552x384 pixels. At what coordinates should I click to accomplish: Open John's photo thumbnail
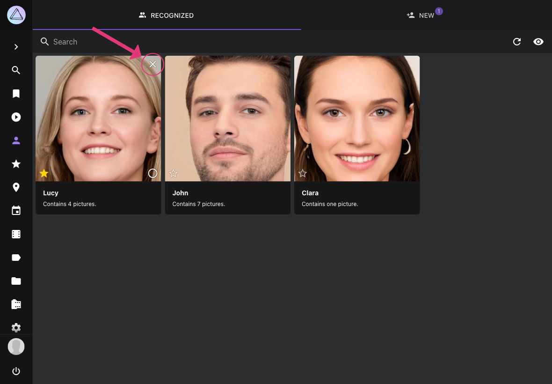(x=227, y=118)
